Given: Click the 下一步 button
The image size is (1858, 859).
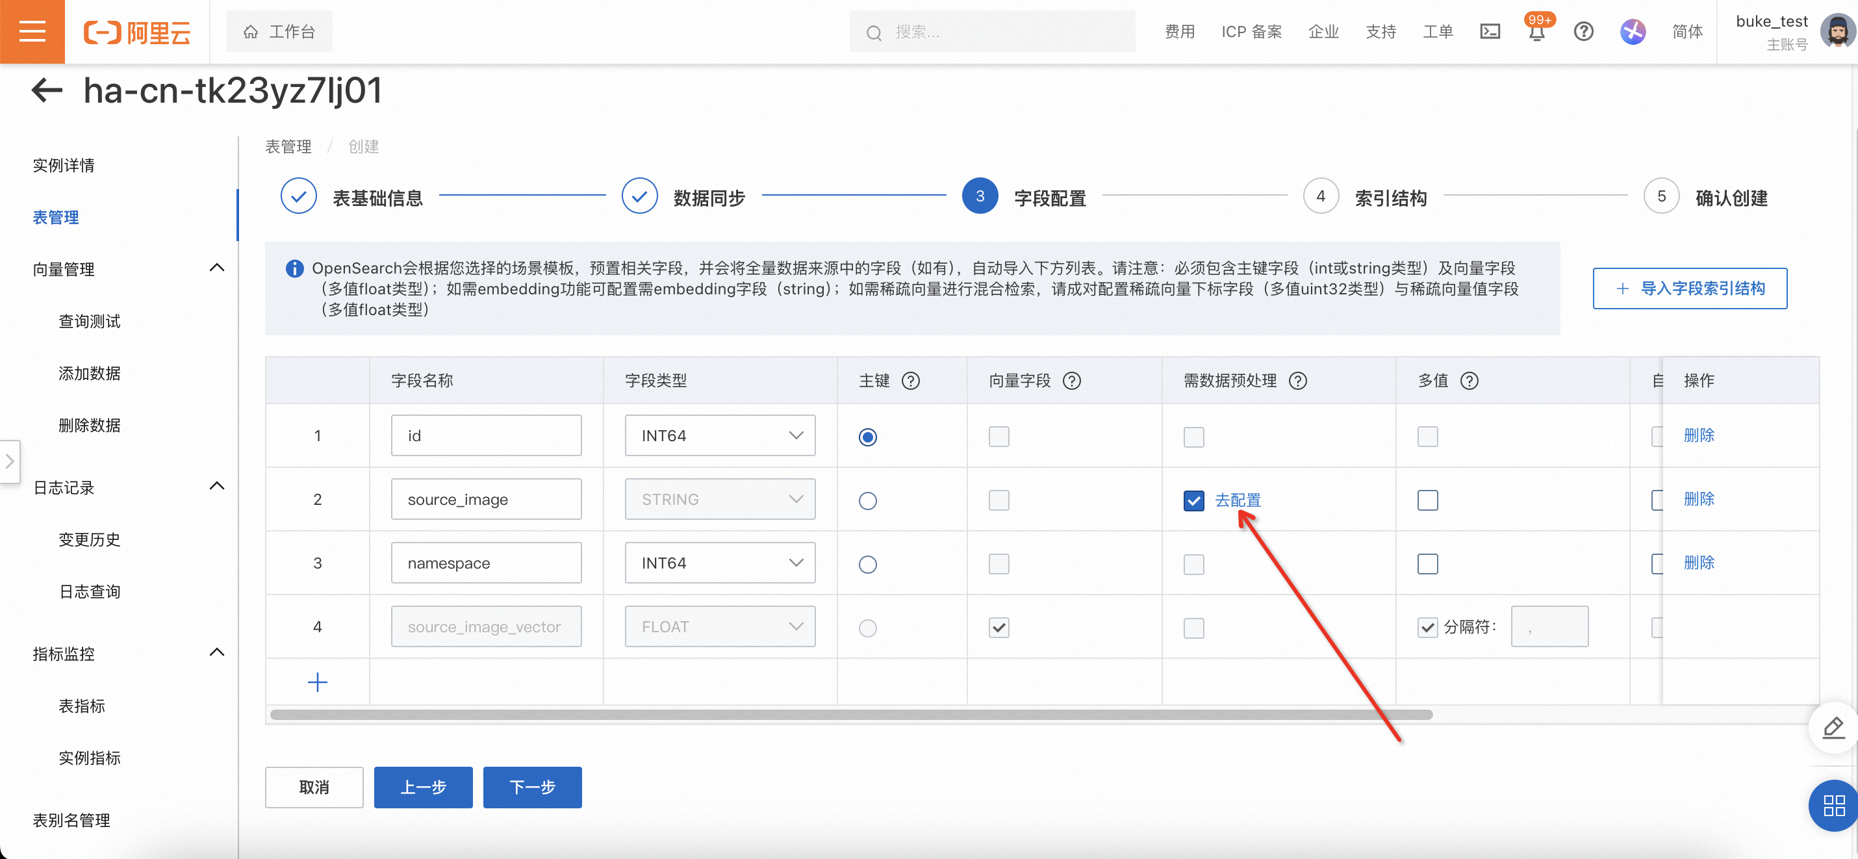Looking at the screenshot, I should pos(531,787).
